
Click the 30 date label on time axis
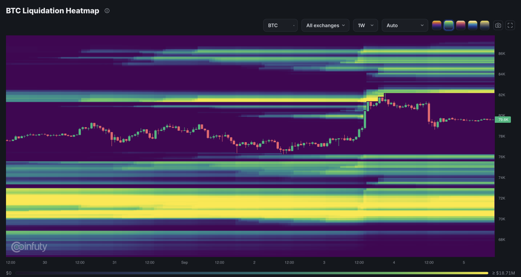(45, 263)
